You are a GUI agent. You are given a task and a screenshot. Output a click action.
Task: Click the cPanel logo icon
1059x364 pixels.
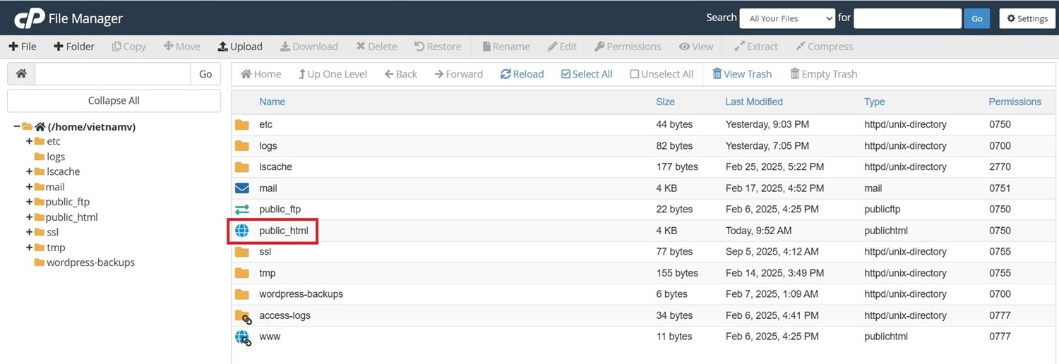click(29, 18)
